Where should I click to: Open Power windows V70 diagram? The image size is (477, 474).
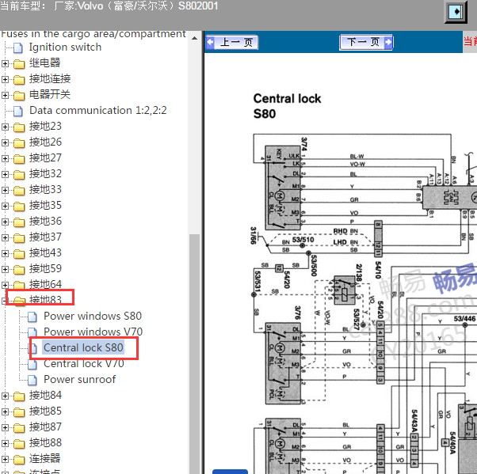(x=93, y=332)
